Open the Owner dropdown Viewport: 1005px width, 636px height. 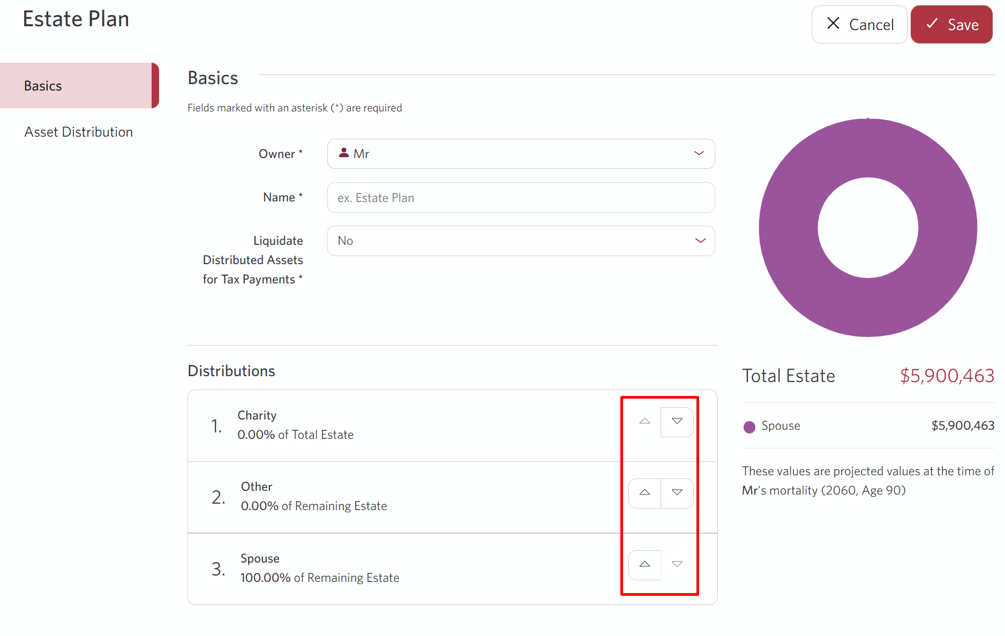520,154
